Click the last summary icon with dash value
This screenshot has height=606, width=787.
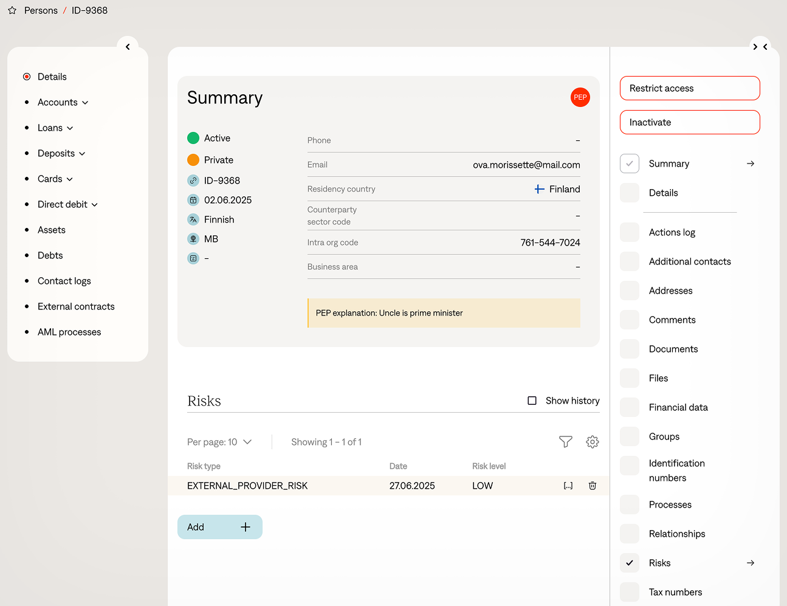pyautogui.click(x=193, y=258)
